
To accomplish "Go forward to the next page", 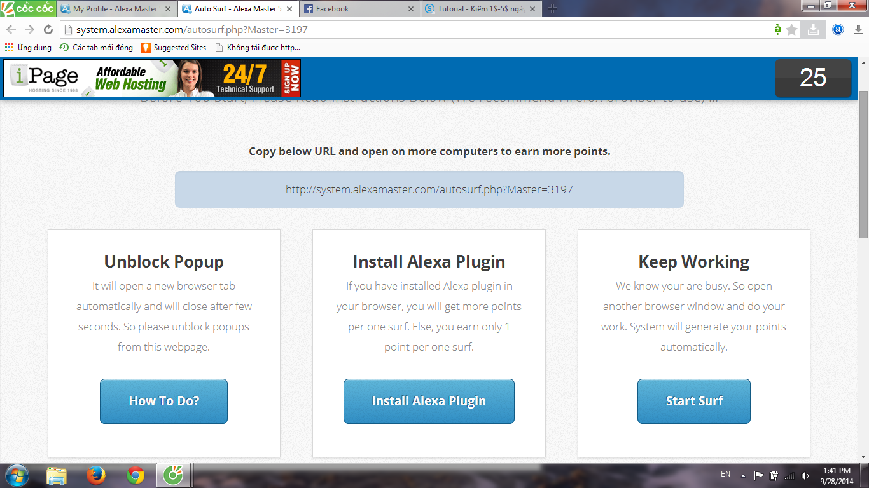I will coord(29,30).
